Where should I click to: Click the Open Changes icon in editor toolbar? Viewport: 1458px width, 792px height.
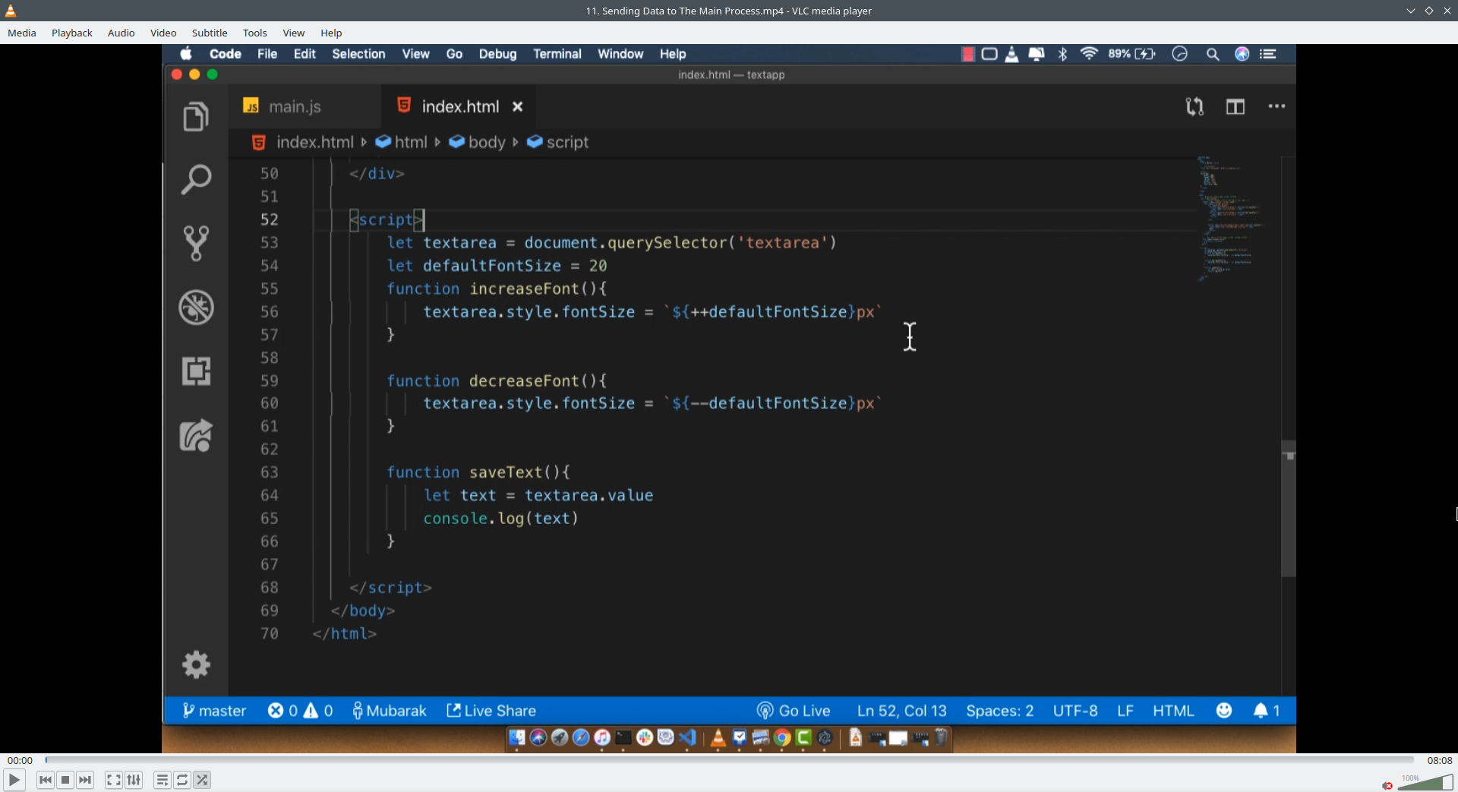[x=1194, y=106]
